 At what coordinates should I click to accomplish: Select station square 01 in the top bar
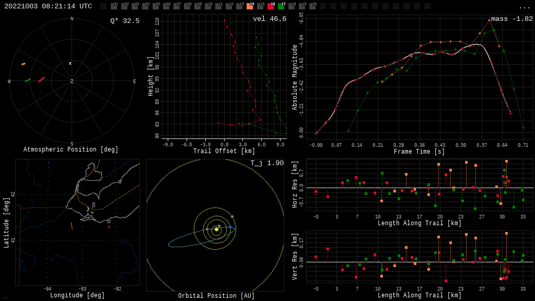(x=114, y=6)
